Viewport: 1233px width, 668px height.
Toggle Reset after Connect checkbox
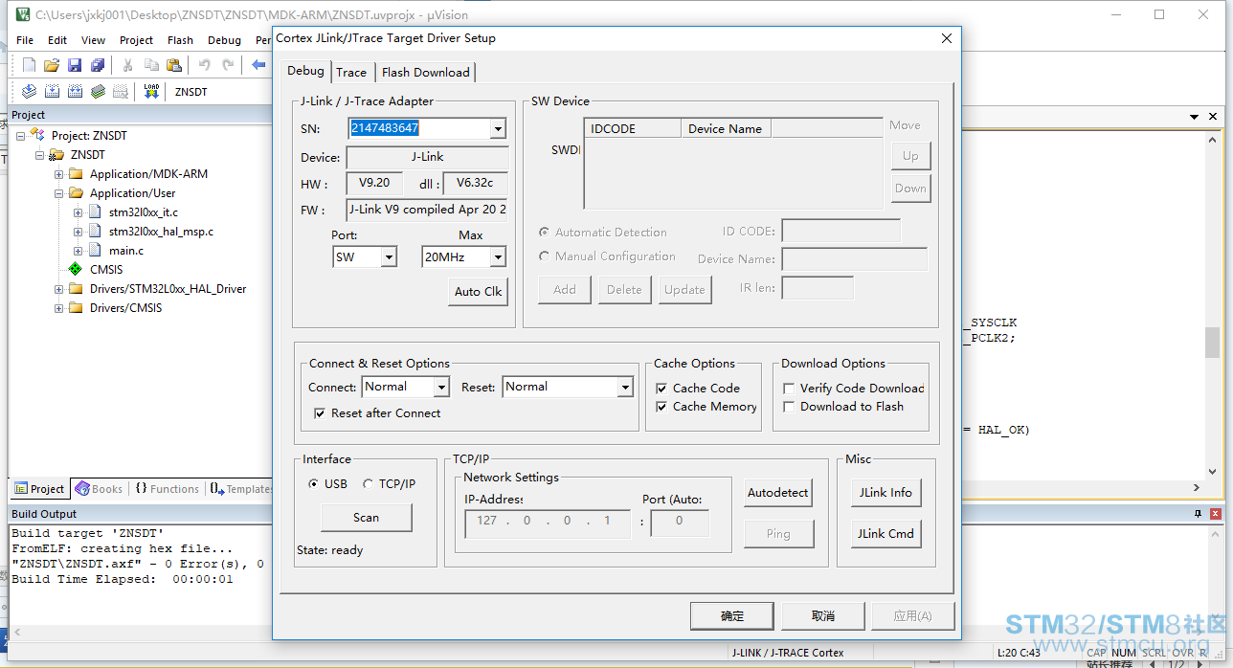point(321,413)
